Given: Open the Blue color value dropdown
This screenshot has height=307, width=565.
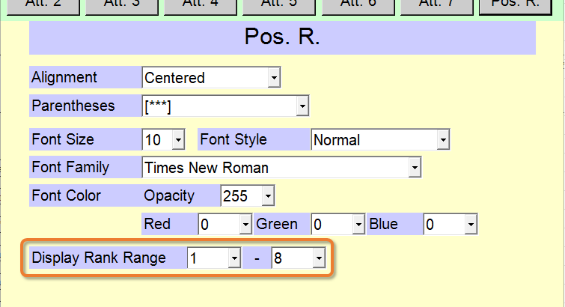Looking at the screenshot, I should [x=451, y=224].
